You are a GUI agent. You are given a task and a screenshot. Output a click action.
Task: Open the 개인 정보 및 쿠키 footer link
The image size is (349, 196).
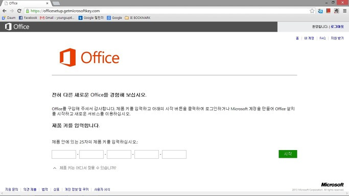coord(77,189)
